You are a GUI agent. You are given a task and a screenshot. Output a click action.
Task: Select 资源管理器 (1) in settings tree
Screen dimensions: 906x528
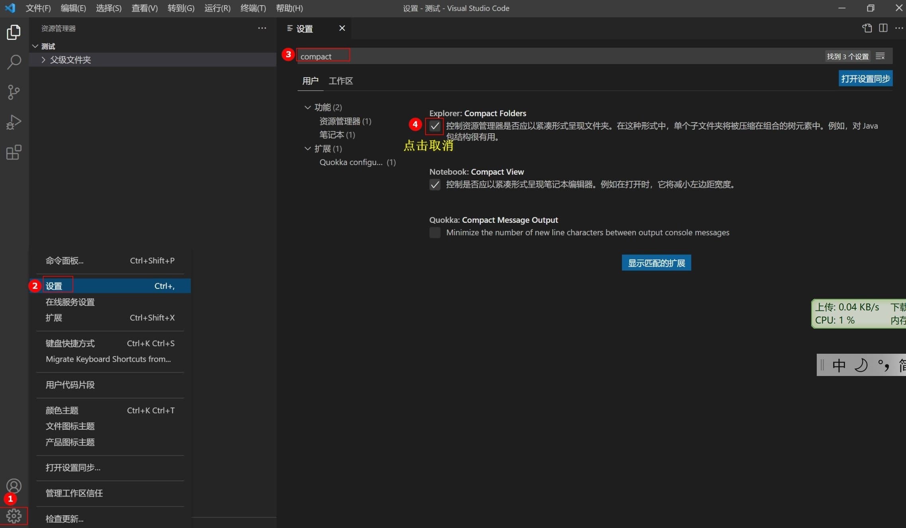point(345,121)
